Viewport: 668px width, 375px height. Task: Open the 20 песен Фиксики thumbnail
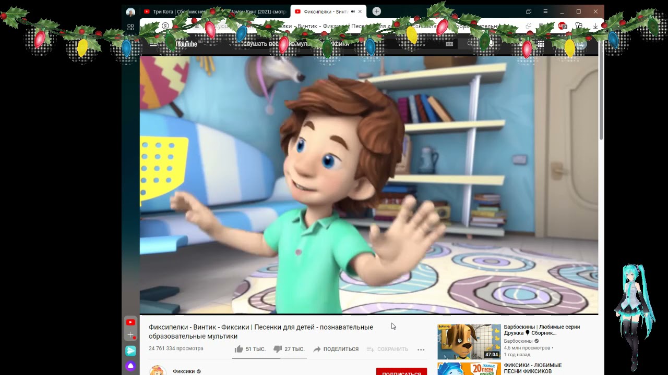click(x=469, y=369)
